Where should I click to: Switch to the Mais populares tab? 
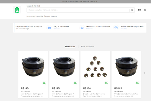pyautogui.click(x=88, y=47)
